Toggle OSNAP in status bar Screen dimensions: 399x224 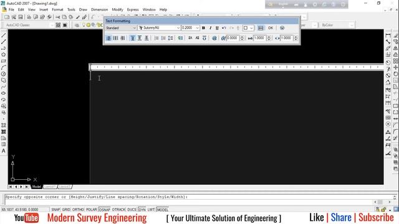(x=105, y=210)
